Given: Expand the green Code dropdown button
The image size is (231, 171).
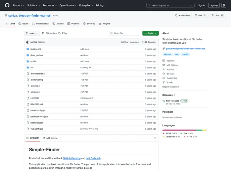Looking at the screenshot, I should pos(150,33).
